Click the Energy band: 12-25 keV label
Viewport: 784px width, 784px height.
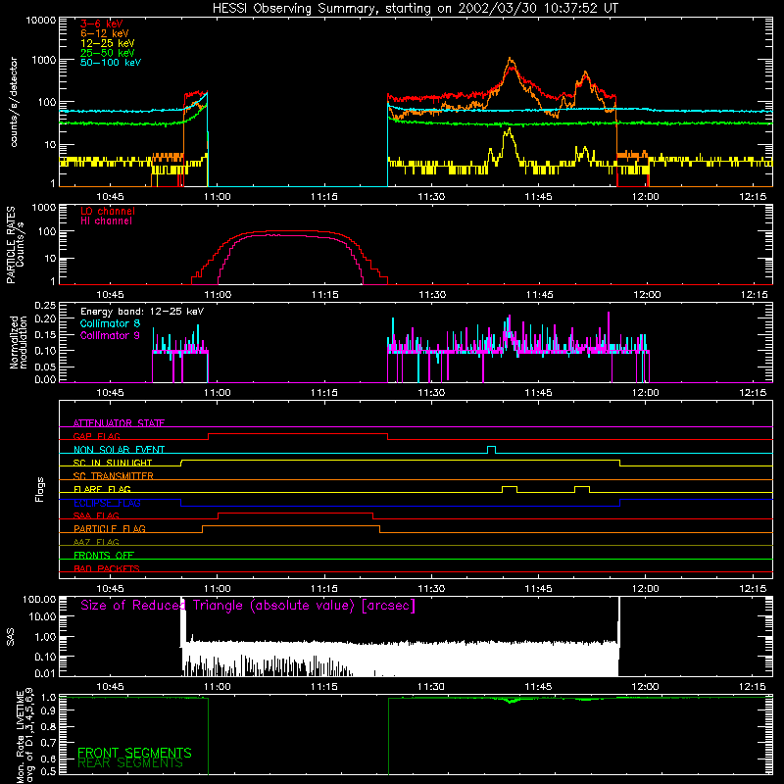pyautogui.click(x=142, y=312)
